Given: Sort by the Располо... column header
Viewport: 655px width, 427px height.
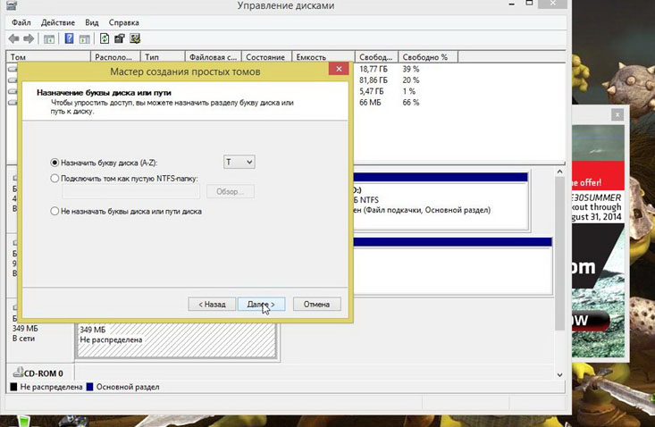Looking at the screenshot, I should pyautogui.click(x=115, y=57).
